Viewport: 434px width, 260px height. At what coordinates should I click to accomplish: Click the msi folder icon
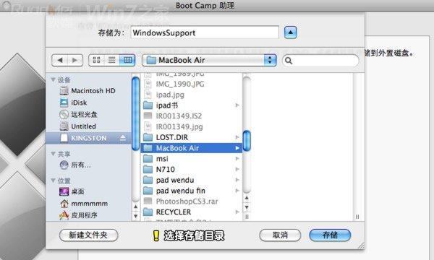tap(148, 159)
